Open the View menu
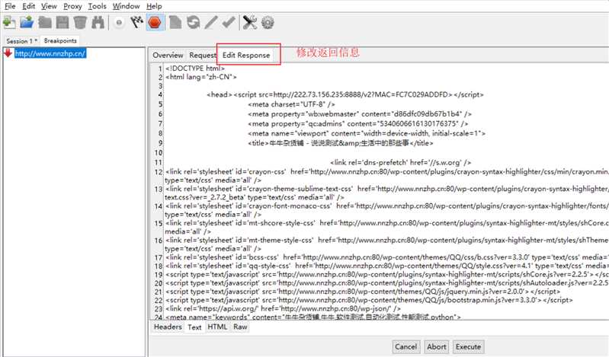The height and width of the screenshot is (357, 609). point(49,6)
